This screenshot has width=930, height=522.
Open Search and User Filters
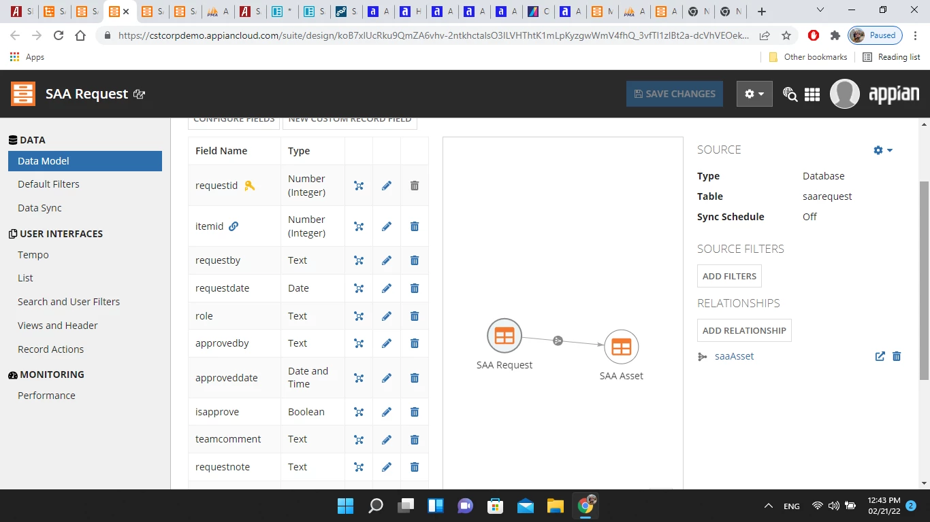69,302
